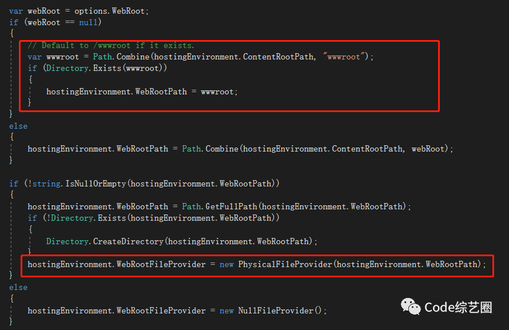Click the string.IsNullOrEmpty call
509x330 pixels.
pos(79,184)
